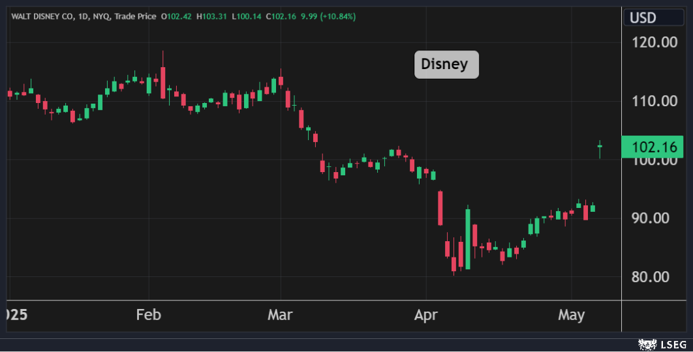The width and height of the screenshot is (693, 352).
Task: Click the 80.00 price axis label
Action: [654, 276]
